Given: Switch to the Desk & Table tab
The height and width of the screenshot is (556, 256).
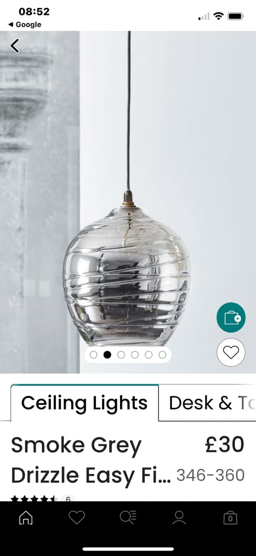Looking at the screenshot, I should [208, 403].
